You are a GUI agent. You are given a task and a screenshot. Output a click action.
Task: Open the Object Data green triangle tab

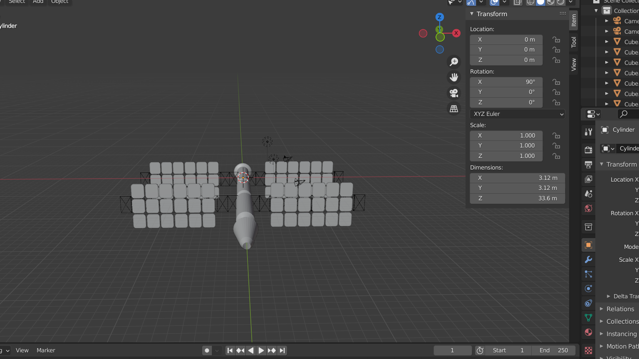click(588, 317)
